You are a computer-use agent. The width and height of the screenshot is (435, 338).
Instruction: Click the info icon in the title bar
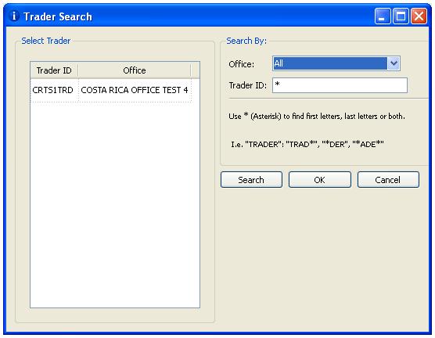point(13,16)
